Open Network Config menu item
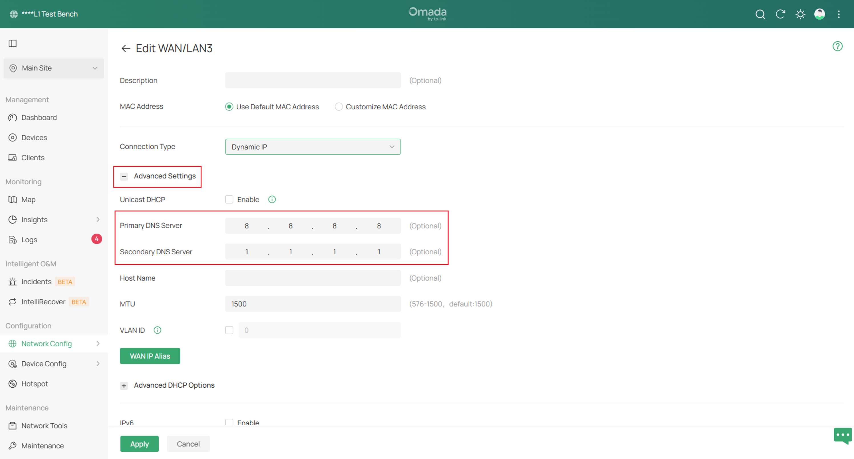The width and height of the screenshot is (854, 459). [x=54, y=344]
